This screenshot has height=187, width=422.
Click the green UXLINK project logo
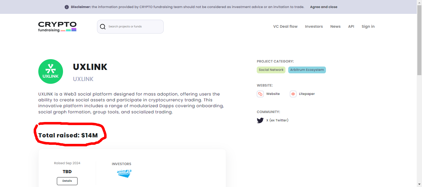[x=51, y=71]
